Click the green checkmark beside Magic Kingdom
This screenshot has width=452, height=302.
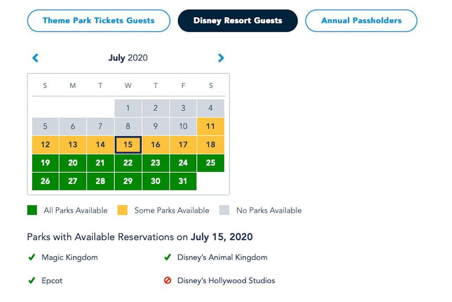click(x=31, y=257)
